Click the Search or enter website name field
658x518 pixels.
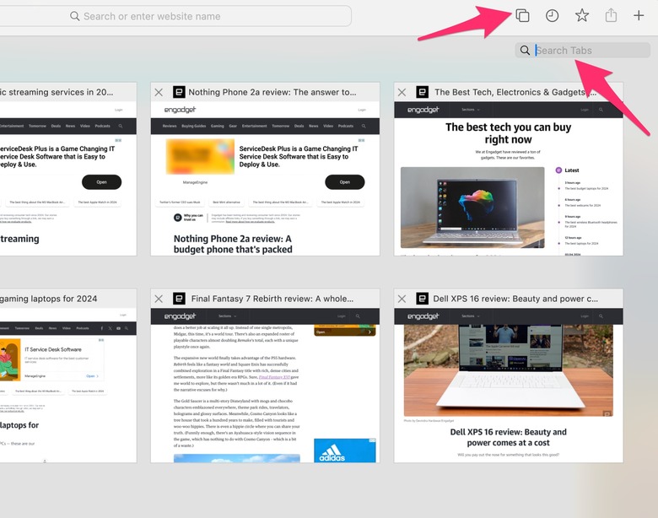coord(175,16)
